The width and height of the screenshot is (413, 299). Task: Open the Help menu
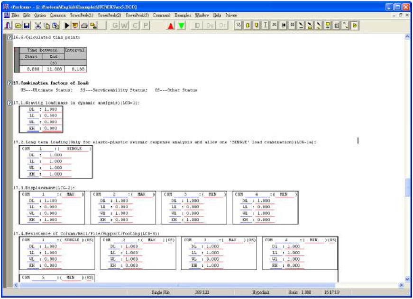217,15
